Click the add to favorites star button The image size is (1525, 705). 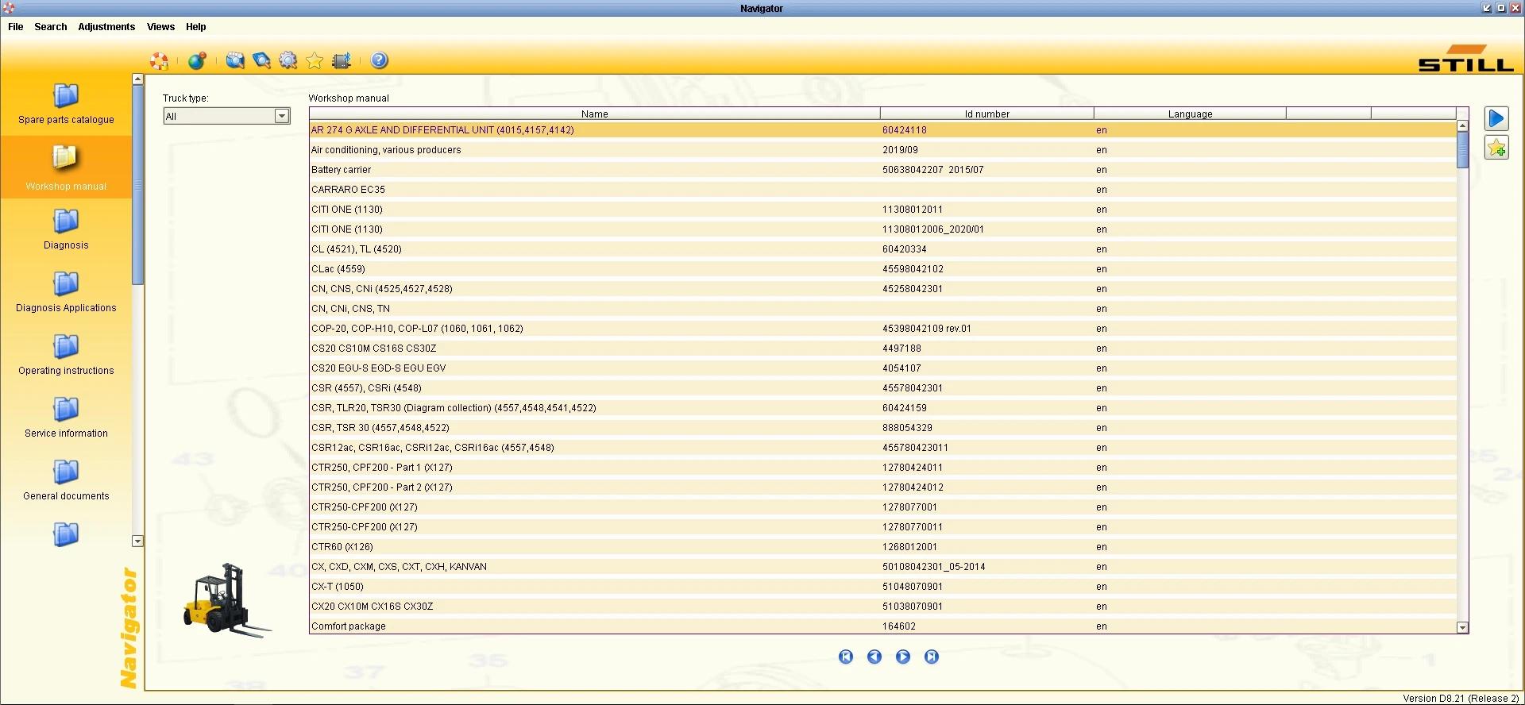[x=1496, y=148]
